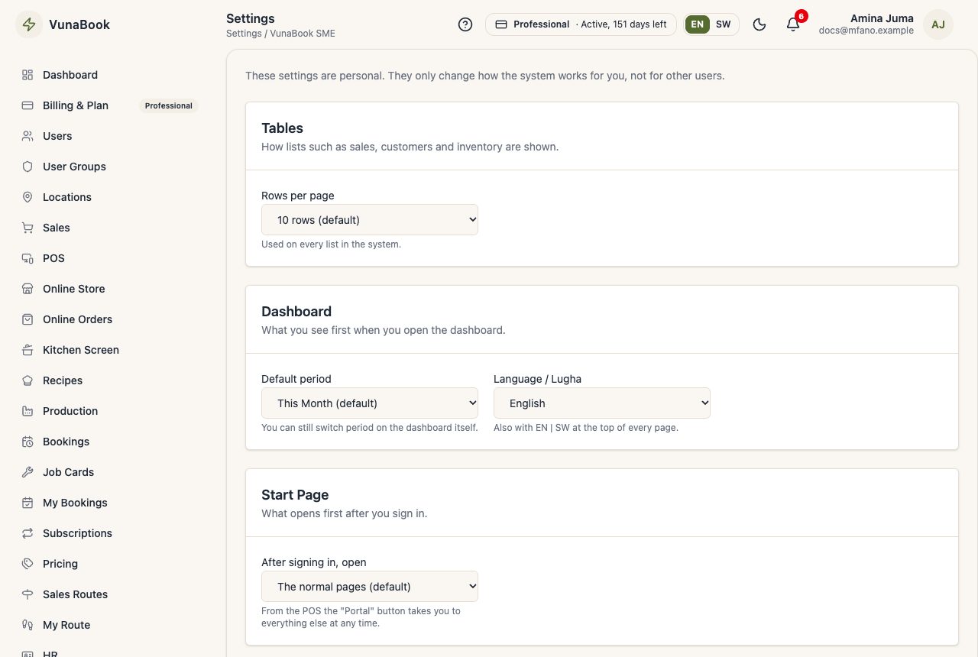
Task: Open My Bookings in sidebar
Action: pos(110,503)
